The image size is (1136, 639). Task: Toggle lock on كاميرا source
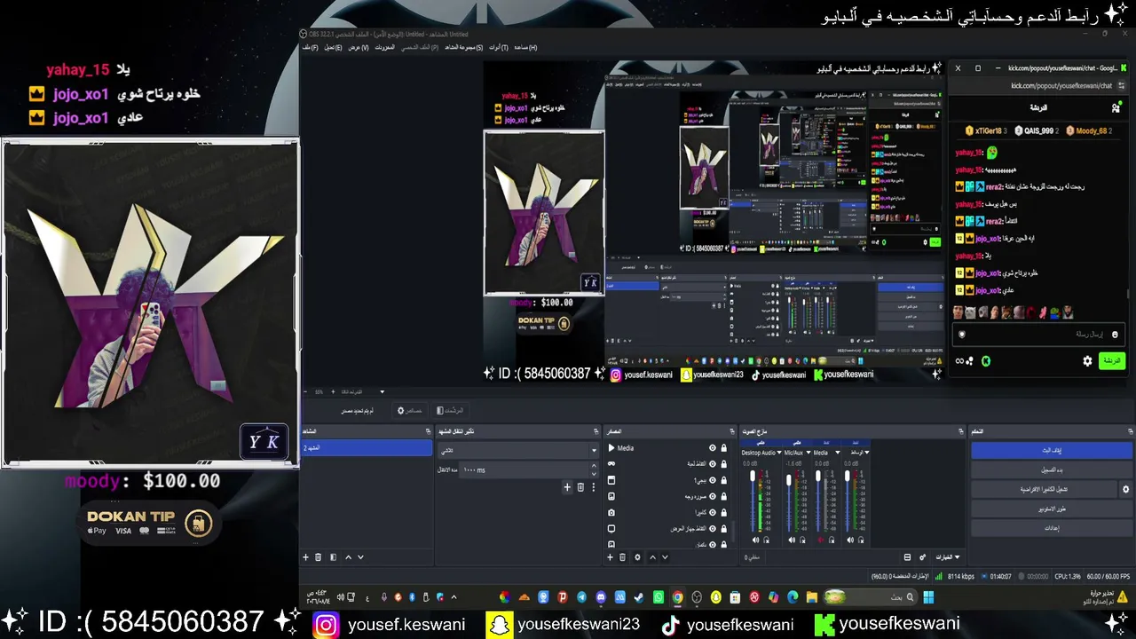click(723, 512)
